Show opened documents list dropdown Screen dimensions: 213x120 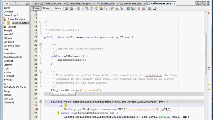coord(204,3)
